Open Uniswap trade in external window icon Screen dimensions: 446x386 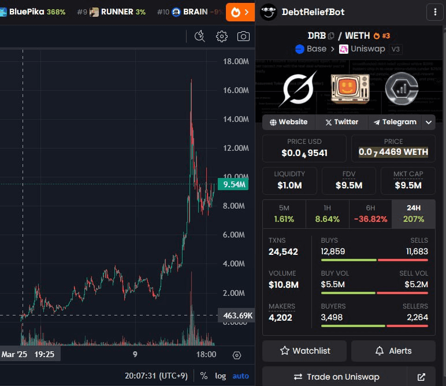coord(421,377)
